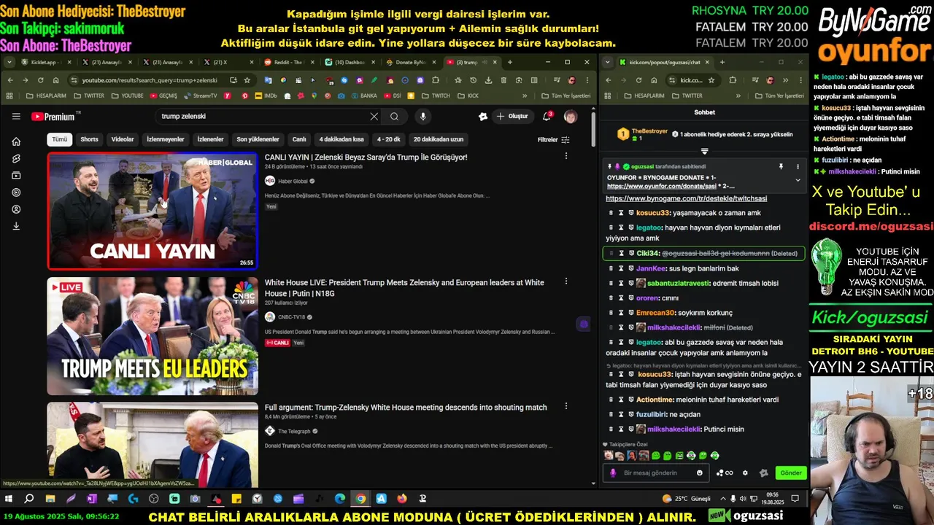The width and height of the screenshot is (934, 525).
Task: Open Kick browser tab search dropdown
Action: coord(607,62)
